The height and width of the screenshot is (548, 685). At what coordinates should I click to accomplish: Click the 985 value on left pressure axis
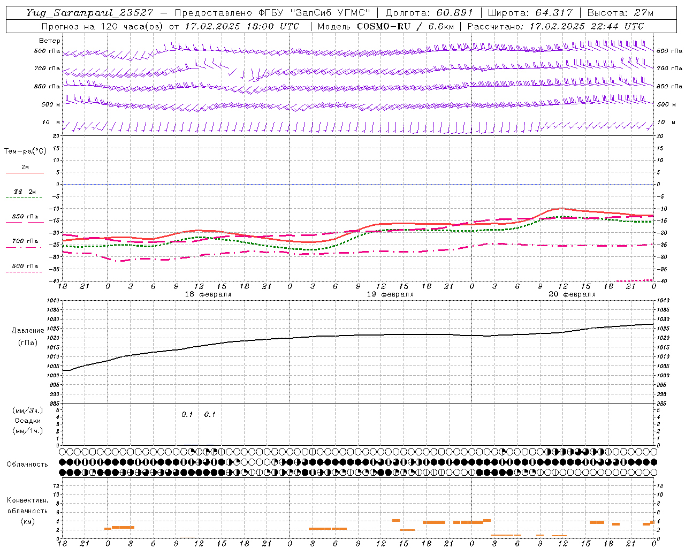click(55, 404)
